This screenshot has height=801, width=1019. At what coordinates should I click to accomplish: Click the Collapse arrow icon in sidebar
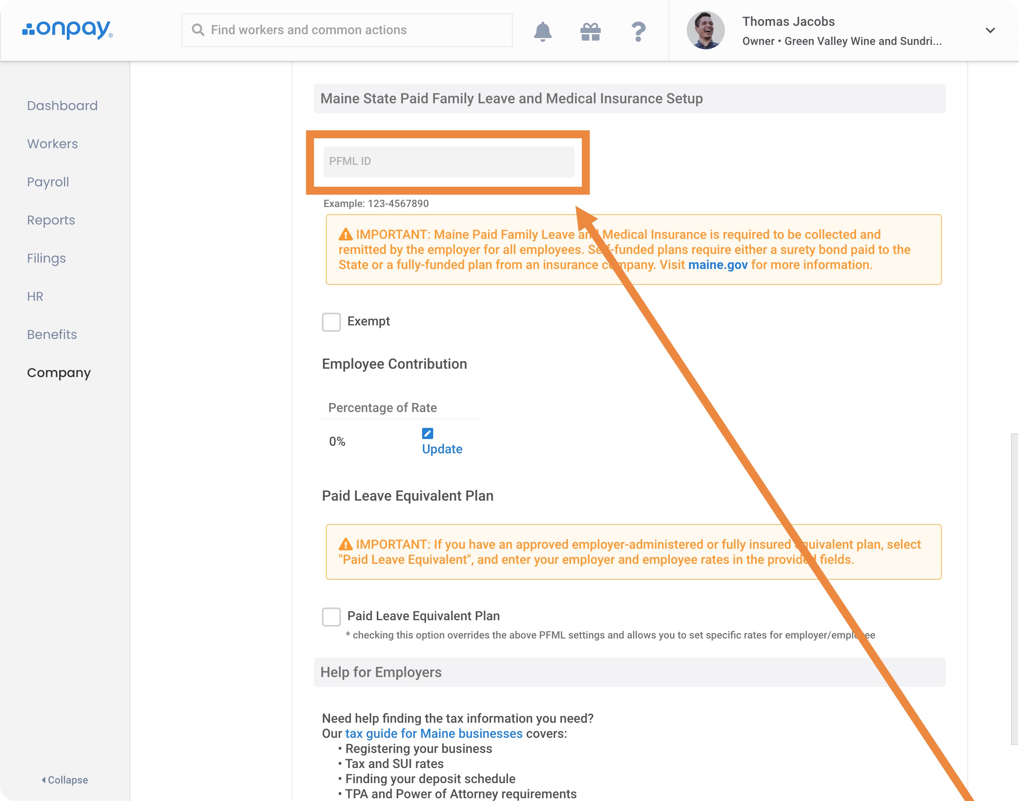coord(44,780)
